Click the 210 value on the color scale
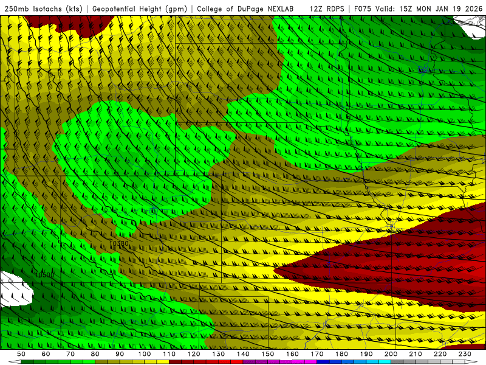Viewport: 486px width, 365px height. pos(416,354)
